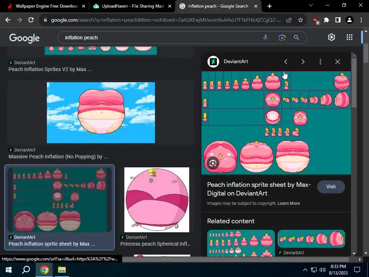Go to the Google logo homepage
369x277 pixels.
coord(25,38)
